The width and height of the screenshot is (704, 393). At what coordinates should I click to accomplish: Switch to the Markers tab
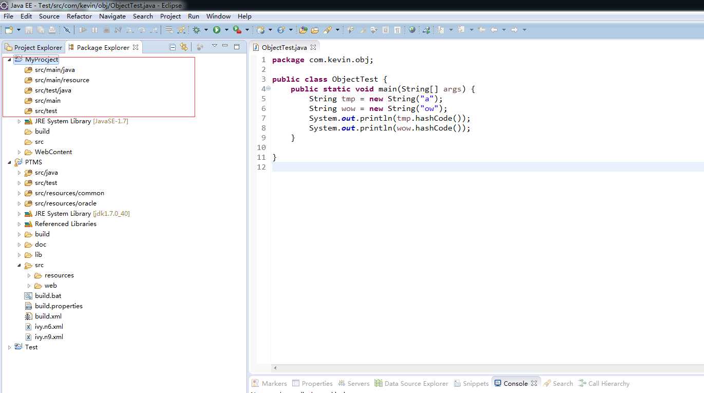(269, 383)
